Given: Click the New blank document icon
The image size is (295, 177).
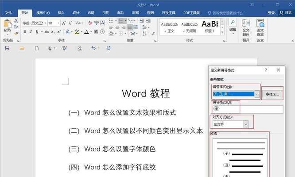Looking at the screenshot, I should 37,48.
